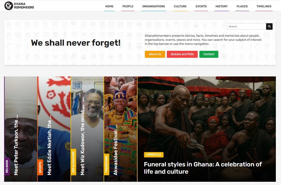This screenshot has width=281, height=185.
Task: Open Quizzes and Polls
Action: pyautogui.click(x=182, y=54)
